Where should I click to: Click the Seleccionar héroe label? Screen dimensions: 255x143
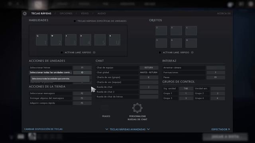pos(40,68)
